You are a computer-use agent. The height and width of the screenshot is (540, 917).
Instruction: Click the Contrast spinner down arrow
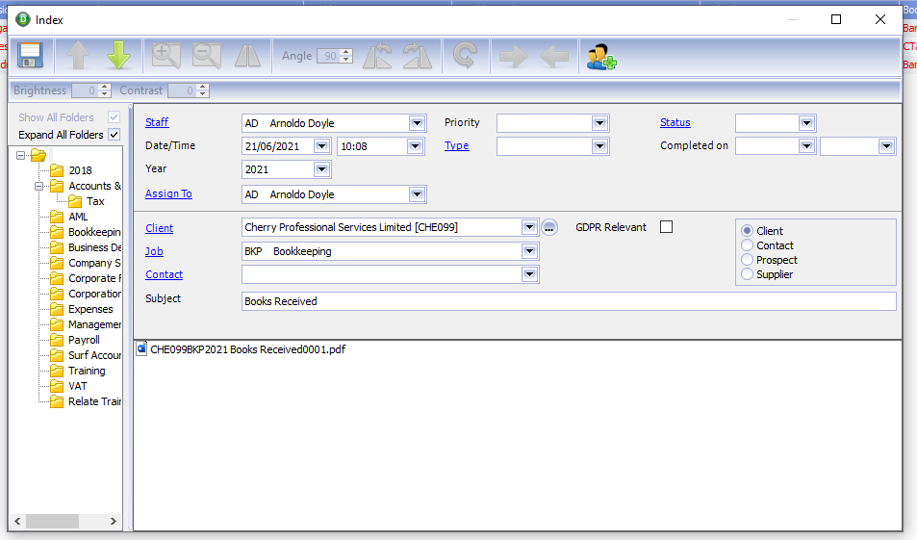pos(202,94)
